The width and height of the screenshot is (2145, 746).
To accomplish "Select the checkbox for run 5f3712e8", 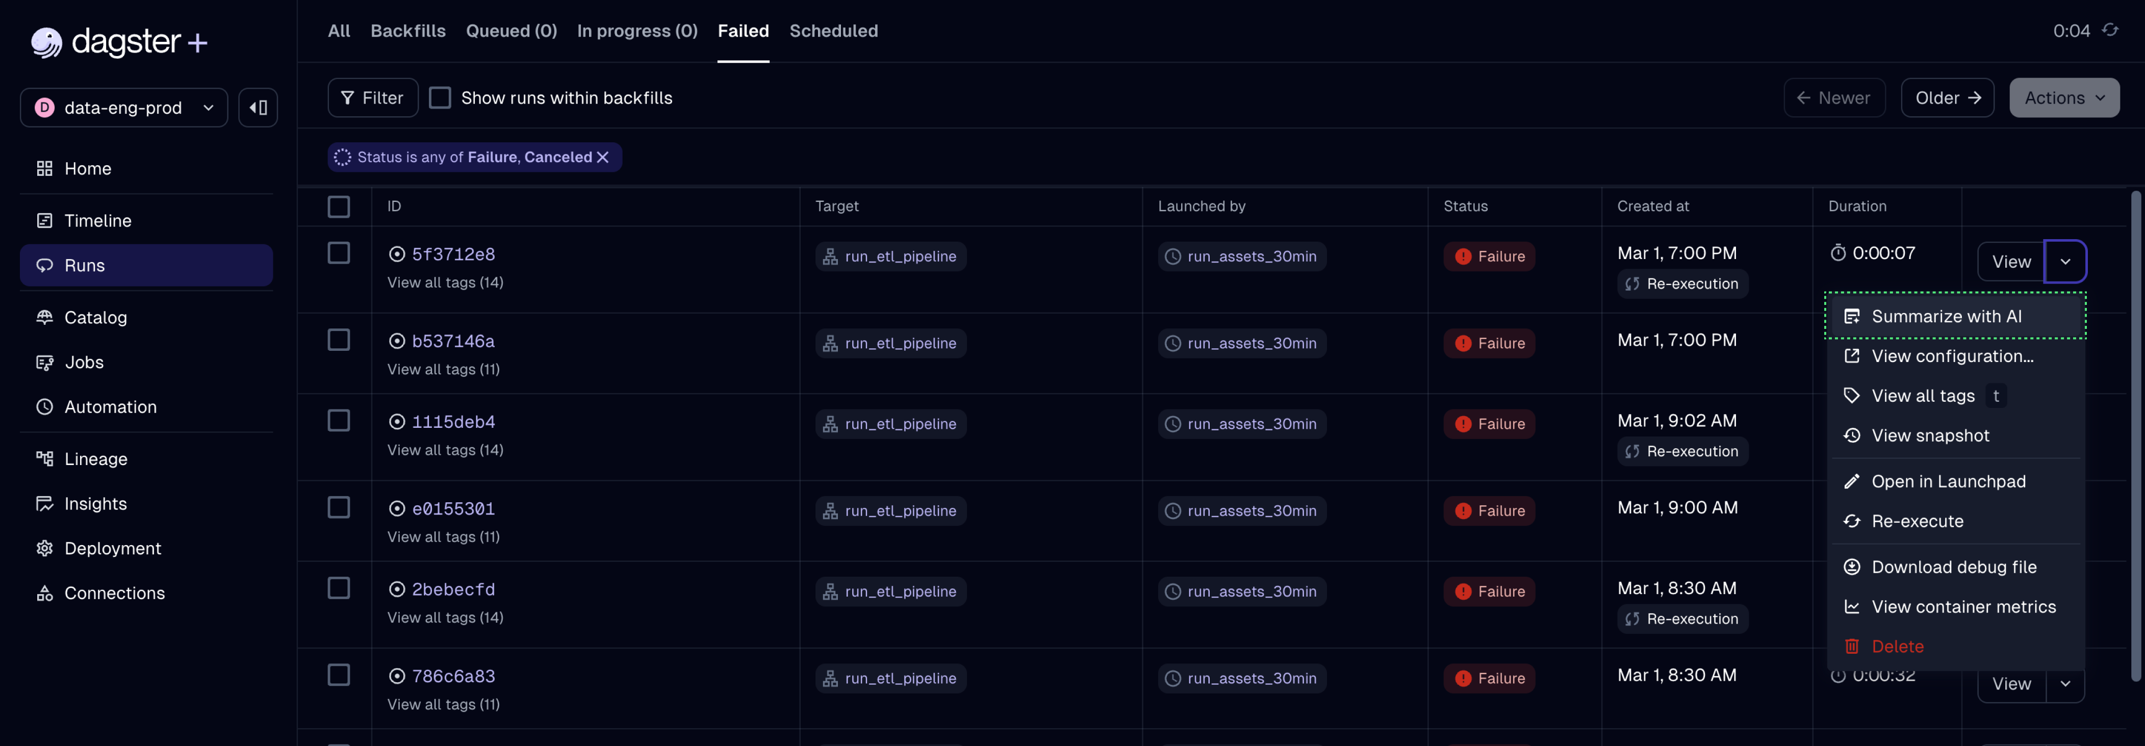I will click(339, 253).
